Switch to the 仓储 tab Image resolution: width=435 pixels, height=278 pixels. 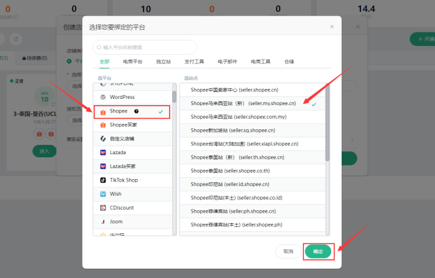289,62
